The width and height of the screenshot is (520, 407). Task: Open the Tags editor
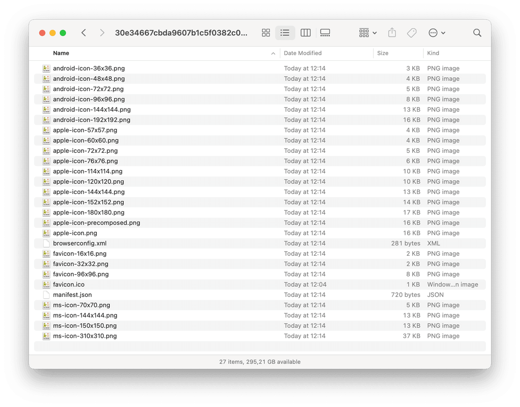click(x=411, y=32)
